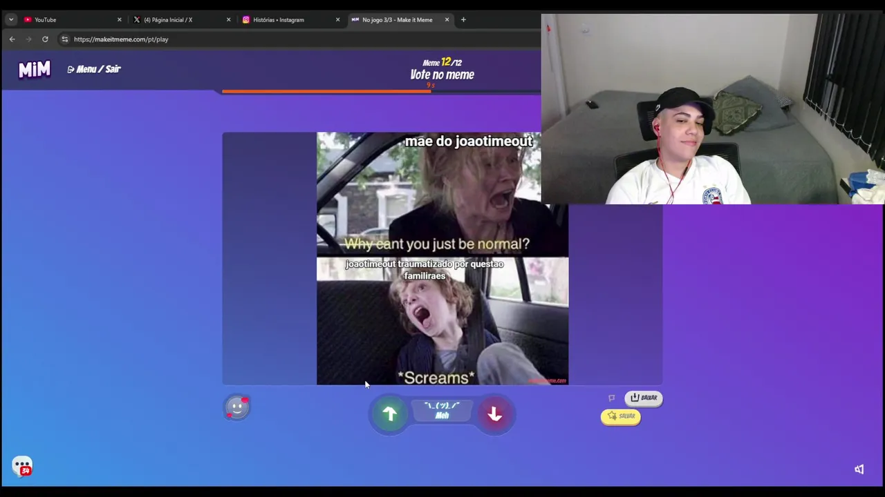
Task: Click the browser forward arrow
Action: [28, 39]
